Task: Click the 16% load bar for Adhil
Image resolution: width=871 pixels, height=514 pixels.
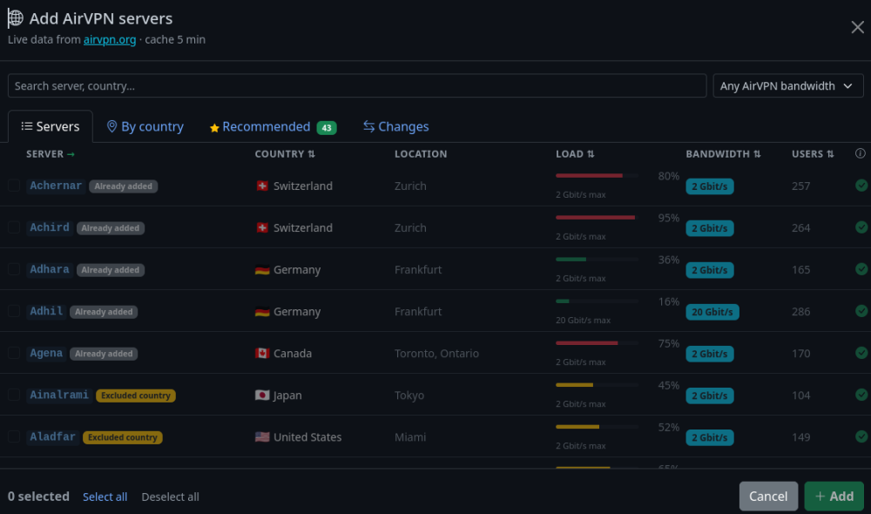Action: (598, 301)
